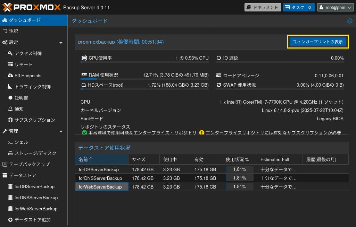Click the ストレージ/ディスク drive icon
The height and width of the screenshot is (227, 356).
pyautogui.click(x=10, y=154)
